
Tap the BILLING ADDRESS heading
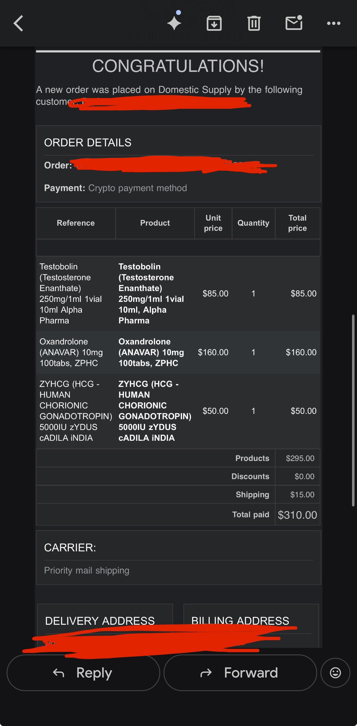pyautogui.click(x=240, y=621)
